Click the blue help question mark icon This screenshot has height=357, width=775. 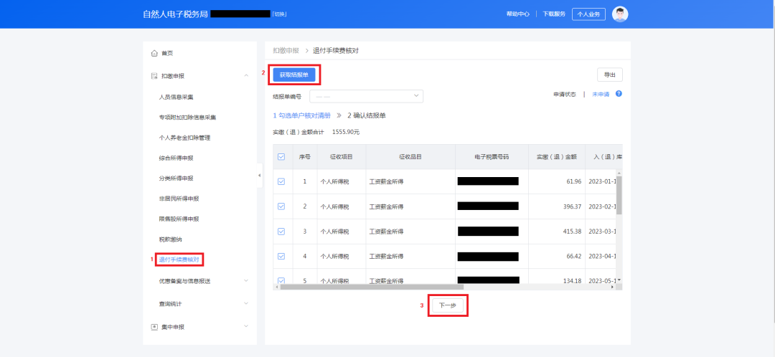click(x=619, y=94)
